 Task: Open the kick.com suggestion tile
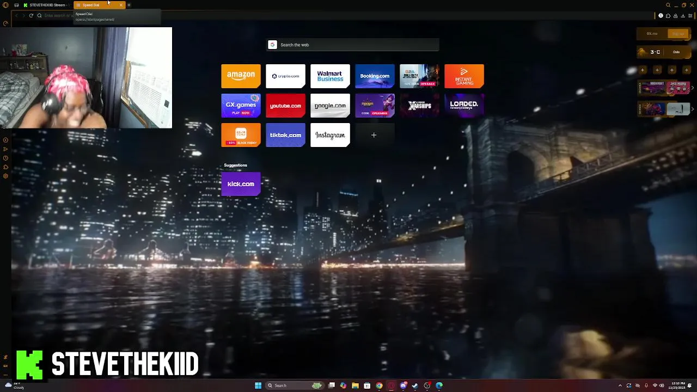[241, 184]
